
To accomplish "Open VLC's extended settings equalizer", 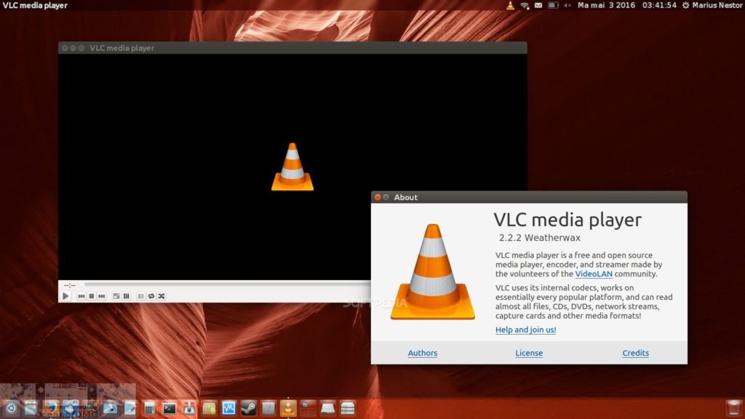I will tap(126, 296).
